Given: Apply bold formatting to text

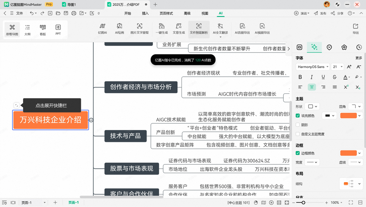Looking at the screenshot, I should coord(300,77).
